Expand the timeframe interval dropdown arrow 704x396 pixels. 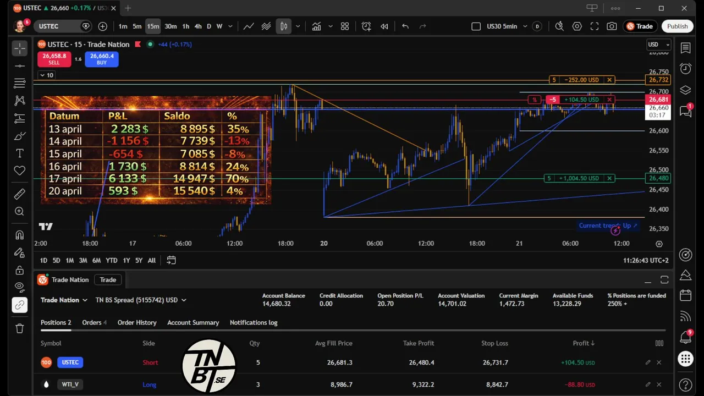(x=230, y=26)
